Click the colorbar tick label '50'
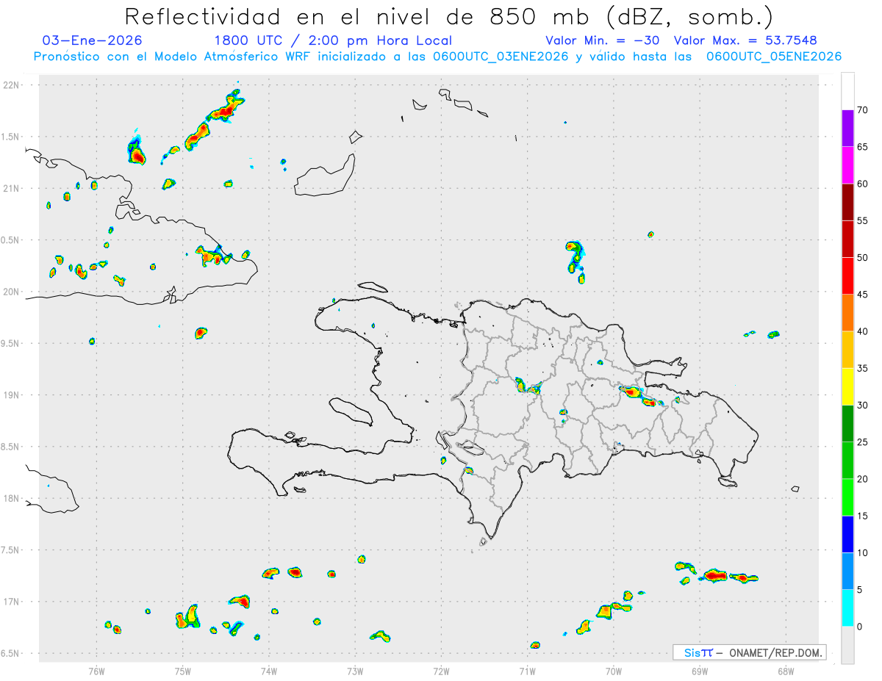This screenshot has width=882, height=681. tap(862, 258)
